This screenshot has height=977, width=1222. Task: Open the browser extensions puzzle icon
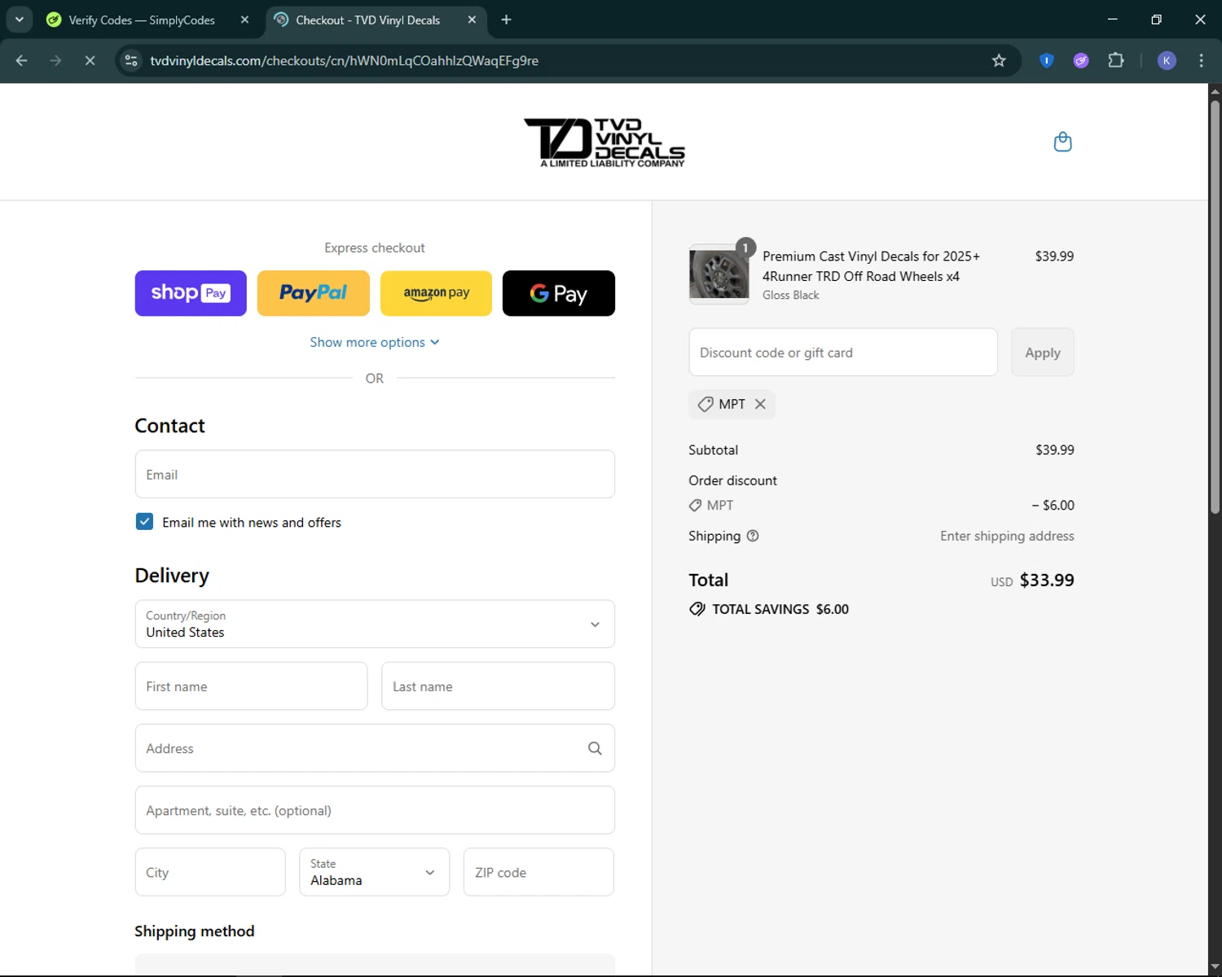(x=1116, y=60)
